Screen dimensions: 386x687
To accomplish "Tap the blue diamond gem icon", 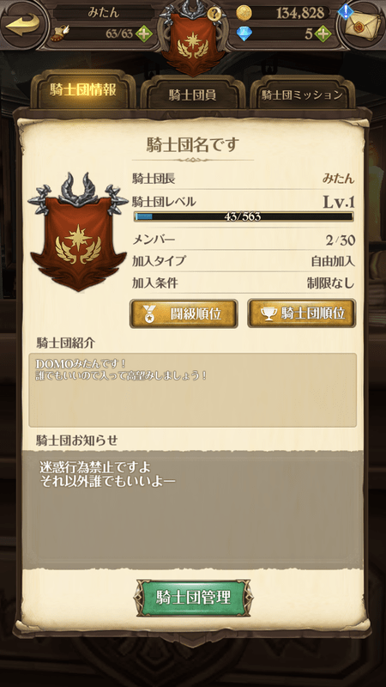I will coord(244,33).
